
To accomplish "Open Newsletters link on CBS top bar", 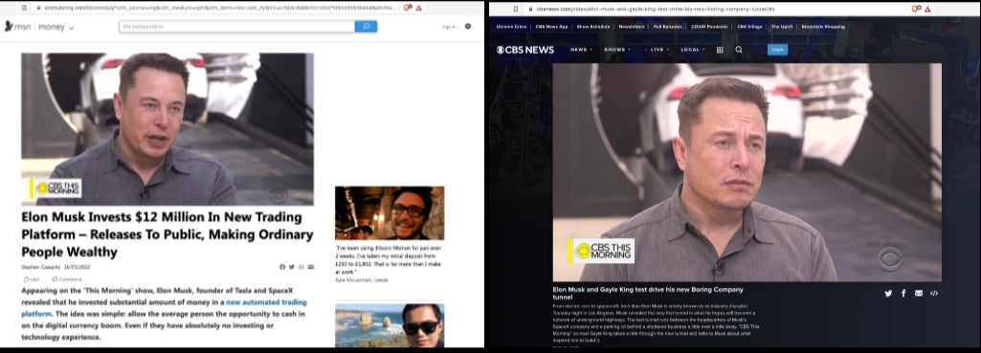I will click(632, 27).
